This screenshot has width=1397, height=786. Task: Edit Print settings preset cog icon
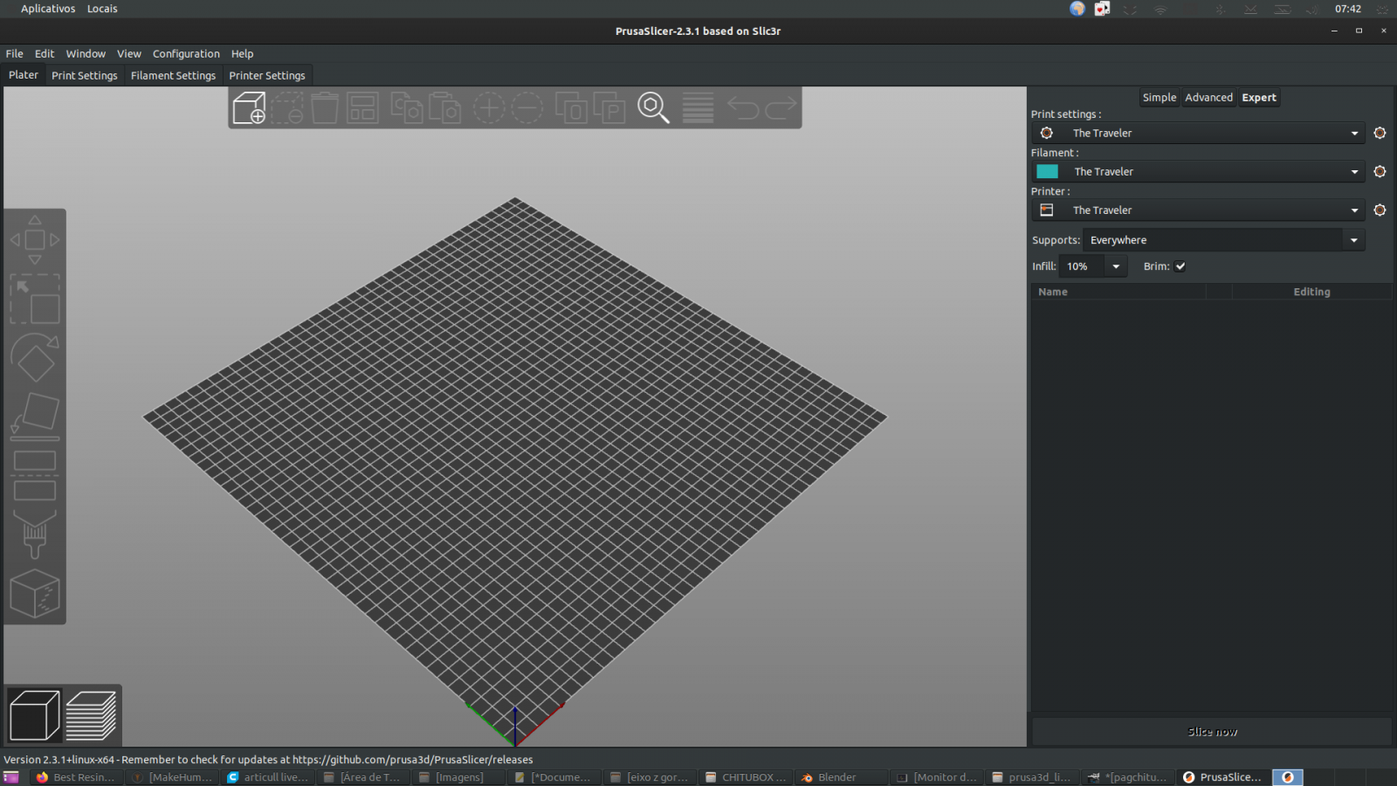1380,133
